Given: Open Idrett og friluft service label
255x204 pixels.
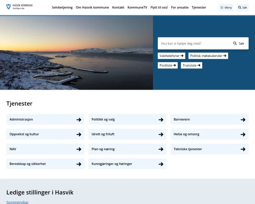Looking at the screenshot, I should point(103,134).
